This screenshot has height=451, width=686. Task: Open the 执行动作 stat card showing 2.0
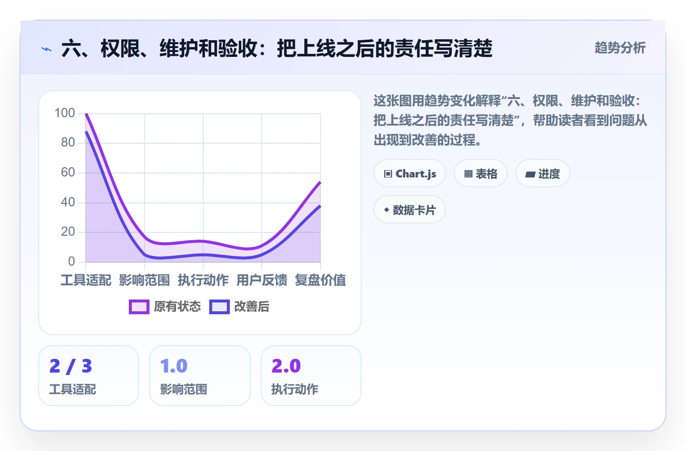click(x=311, y=376)
